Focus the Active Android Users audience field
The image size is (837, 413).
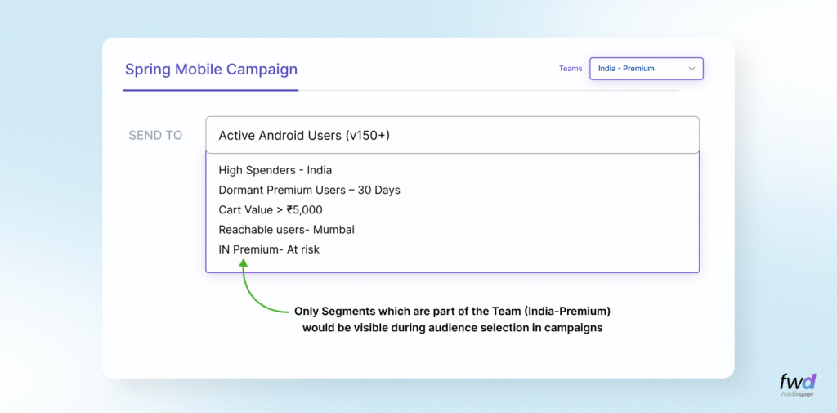click(452, 135)
